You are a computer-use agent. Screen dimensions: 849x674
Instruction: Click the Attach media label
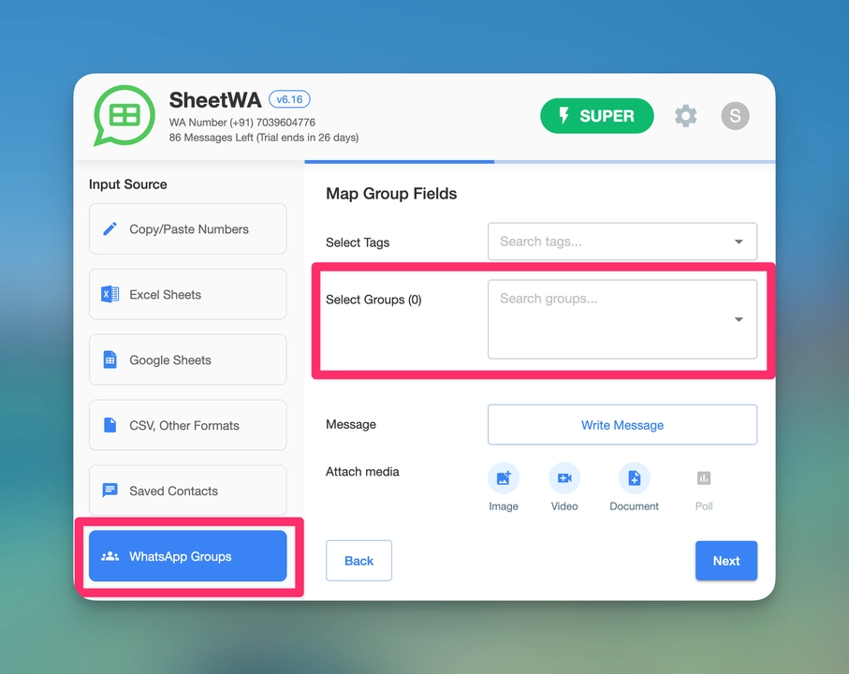click(x=362, y=472)
